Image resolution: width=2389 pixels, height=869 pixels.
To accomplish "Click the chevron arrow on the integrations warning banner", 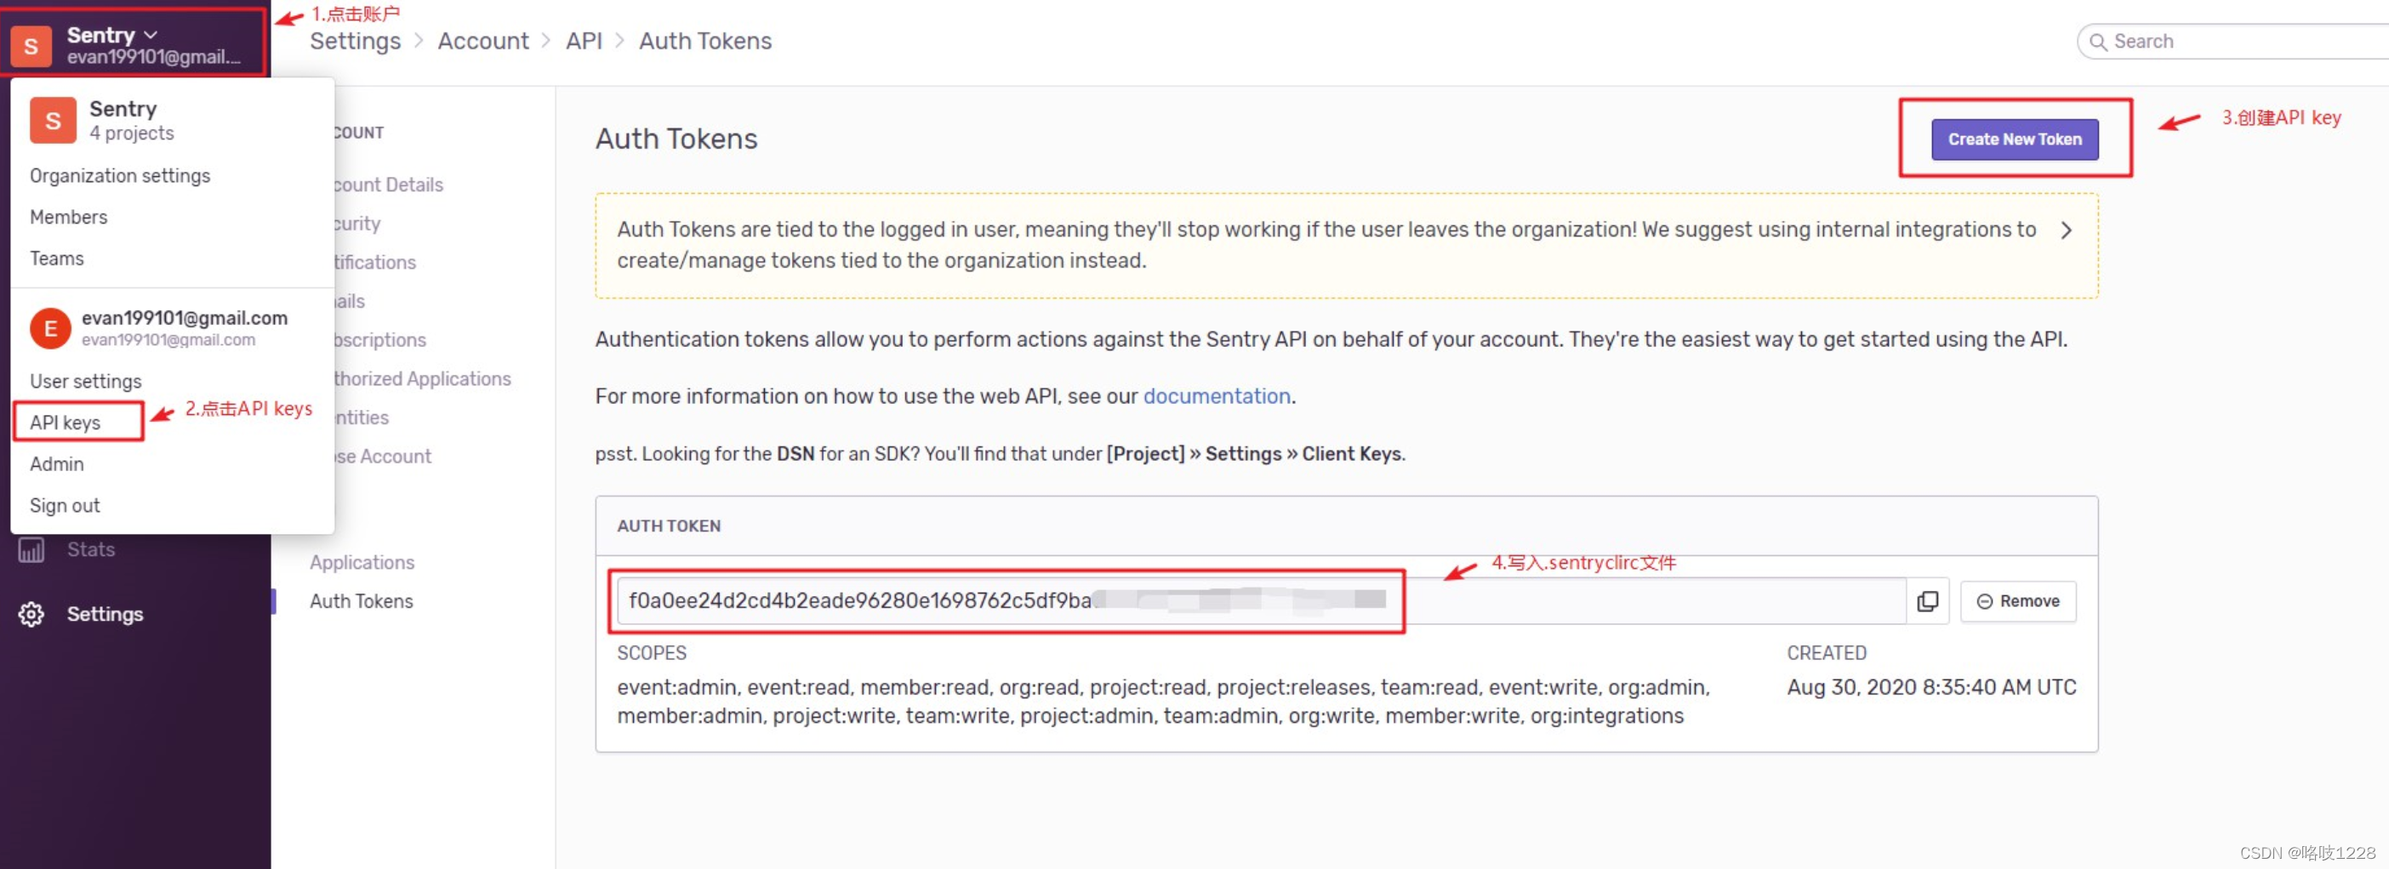I will point(2067,230).
